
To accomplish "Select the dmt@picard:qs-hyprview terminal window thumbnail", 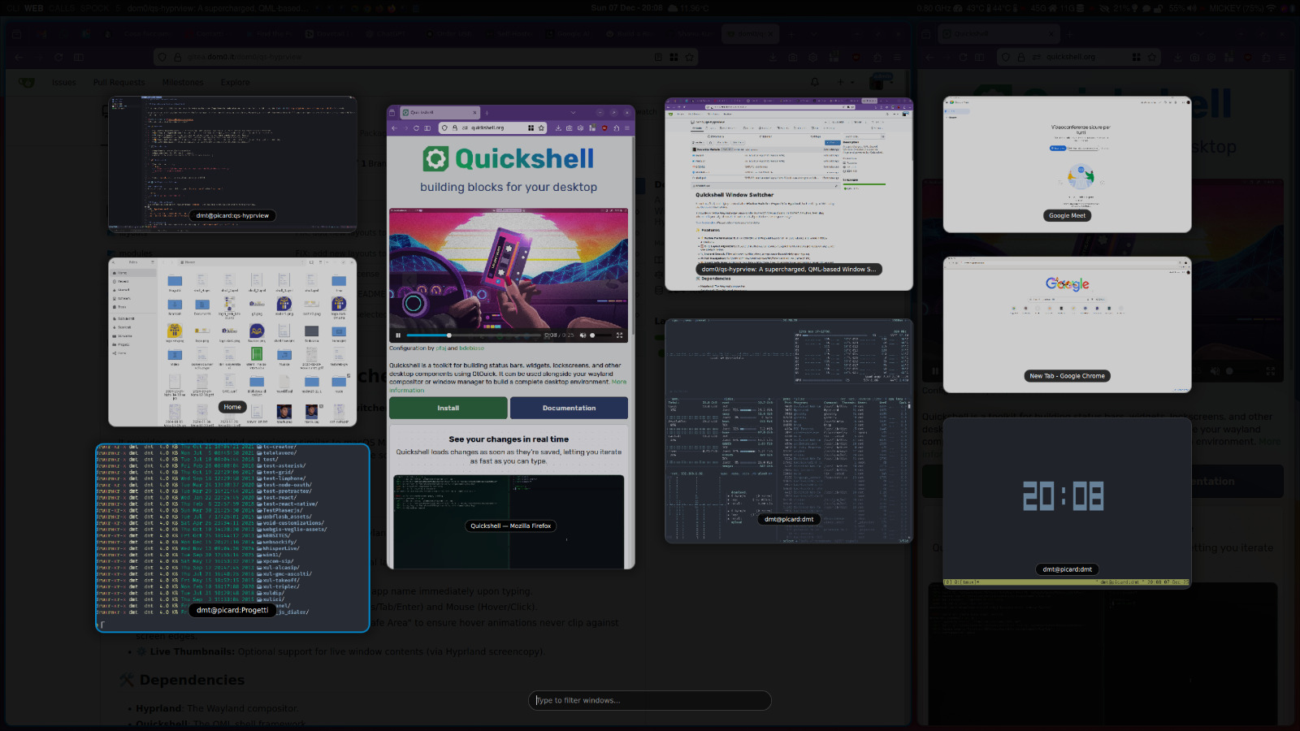I will 232,165.
